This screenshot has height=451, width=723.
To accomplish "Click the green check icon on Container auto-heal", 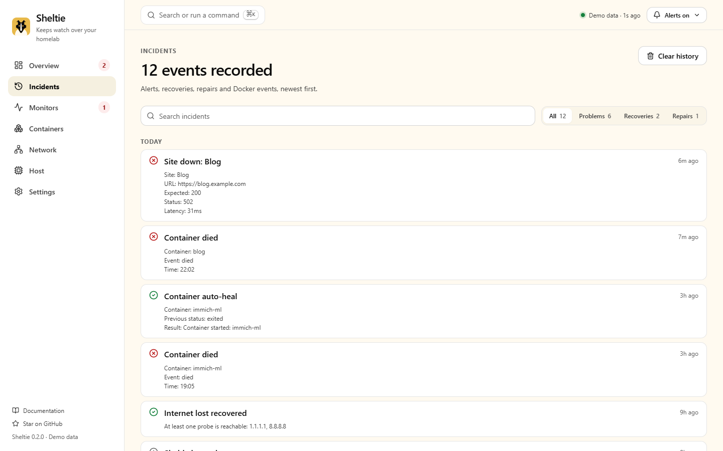I will click(x=154, y=295).
